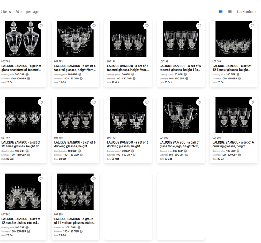The height and width of the screenshot is (243, 261).
Task: Click Lot 200 estimate '200 - 300 GBP'
Action: pyautogui.click(x=176, y=155)
